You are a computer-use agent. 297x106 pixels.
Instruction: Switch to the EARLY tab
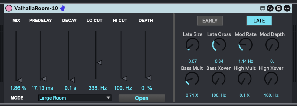210,21
